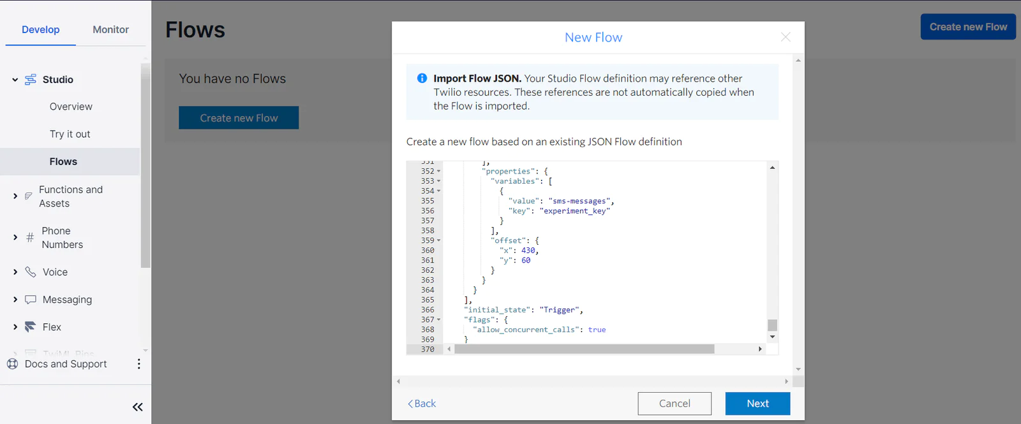Switch to the Monitor tab
1021x424 pixels.
tap(110, 30)
